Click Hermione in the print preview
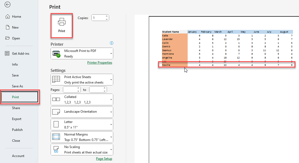Screen dimensions: 299x163 pos(168,54)
